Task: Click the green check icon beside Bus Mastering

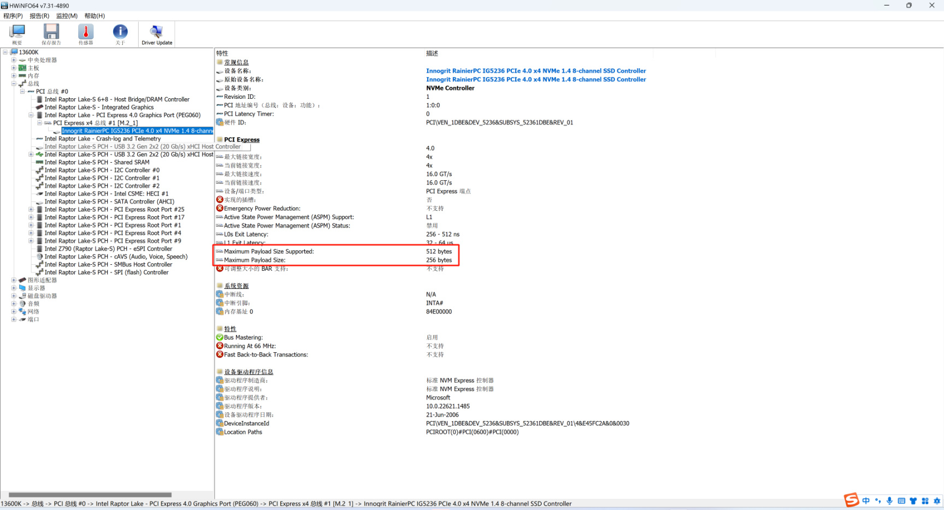Action: 220,337
